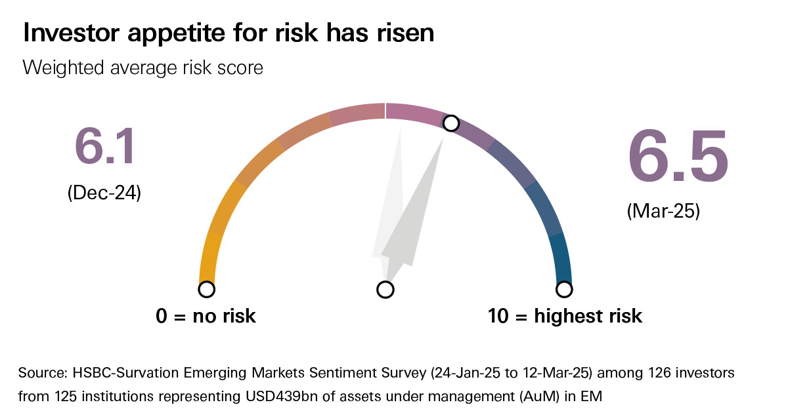
Task: Click the circle marker at gauge's ten end
Action: (x=563, y=290)
